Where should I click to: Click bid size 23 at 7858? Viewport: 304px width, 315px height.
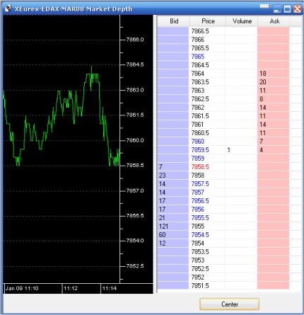[173, 176]
